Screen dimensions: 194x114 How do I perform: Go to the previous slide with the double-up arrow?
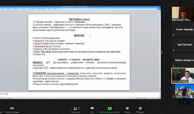(x=160, y=89)
